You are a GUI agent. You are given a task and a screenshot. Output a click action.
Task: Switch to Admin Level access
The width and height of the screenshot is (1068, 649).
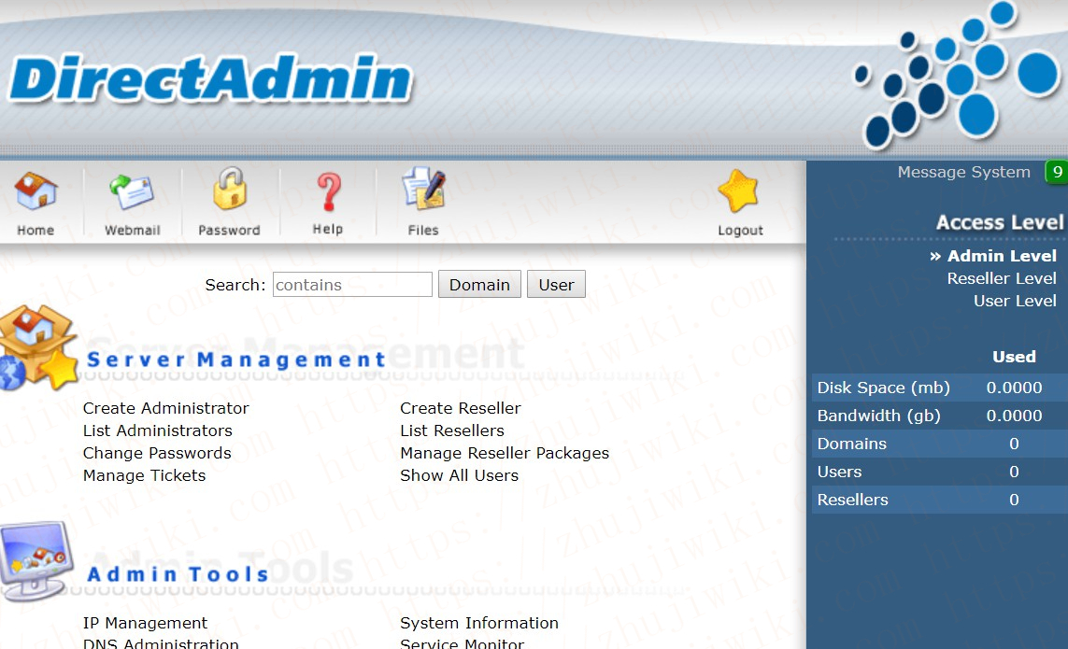tap(1002, 255)
